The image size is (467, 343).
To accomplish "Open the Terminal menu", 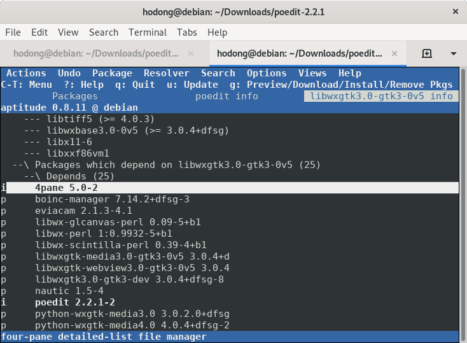I will 148,32.
